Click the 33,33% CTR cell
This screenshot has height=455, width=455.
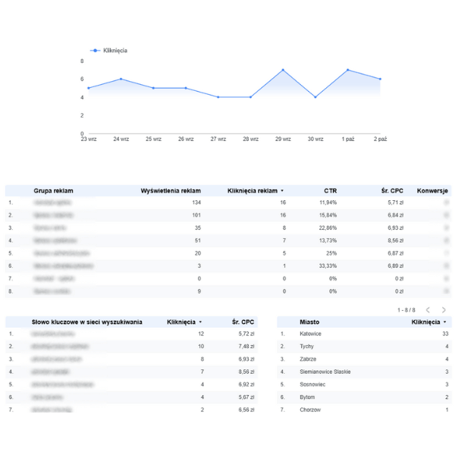point(327,266)
